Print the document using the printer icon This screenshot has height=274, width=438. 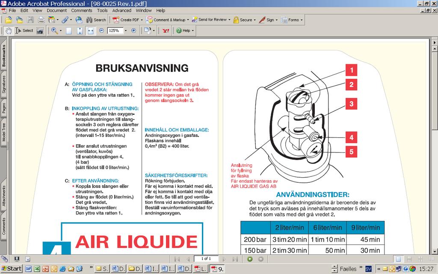[x=41, y=20]
